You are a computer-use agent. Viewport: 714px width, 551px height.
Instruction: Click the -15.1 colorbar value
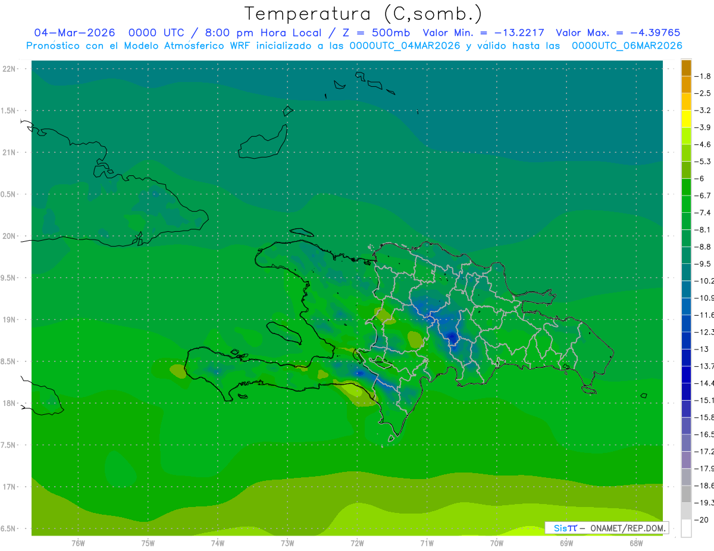click(704, 400)
